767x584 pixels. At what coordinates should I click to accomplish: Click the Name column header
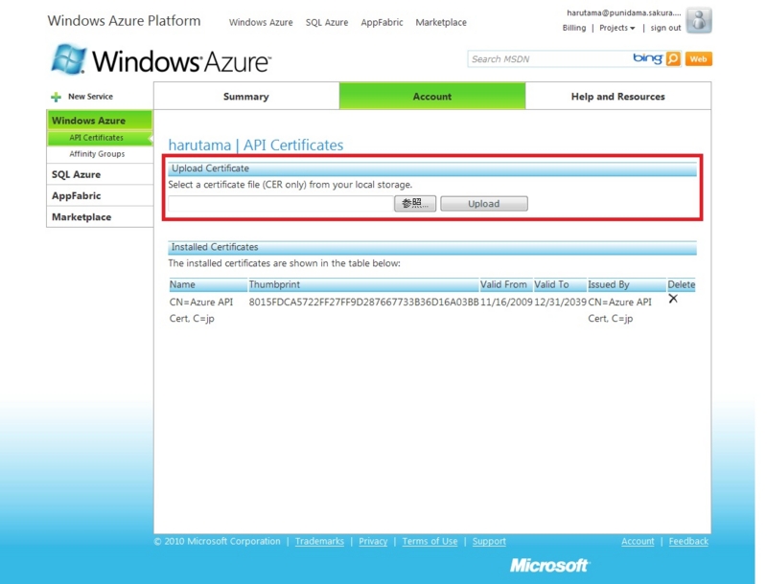[208, 284]
